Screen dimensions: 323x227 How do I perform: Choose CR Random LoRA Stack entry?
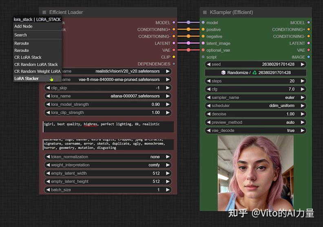[x=37, y=64]
